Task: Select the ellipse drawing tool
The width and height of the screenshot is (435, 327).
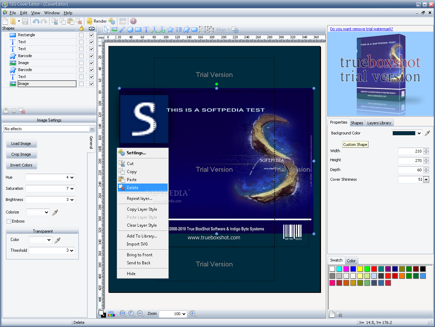Action: pos(130,30)
